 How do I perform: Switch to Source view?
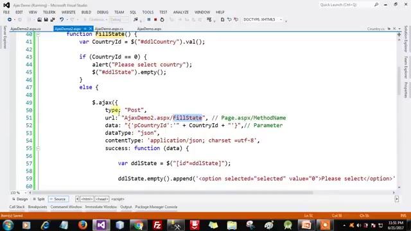point(58,199)
